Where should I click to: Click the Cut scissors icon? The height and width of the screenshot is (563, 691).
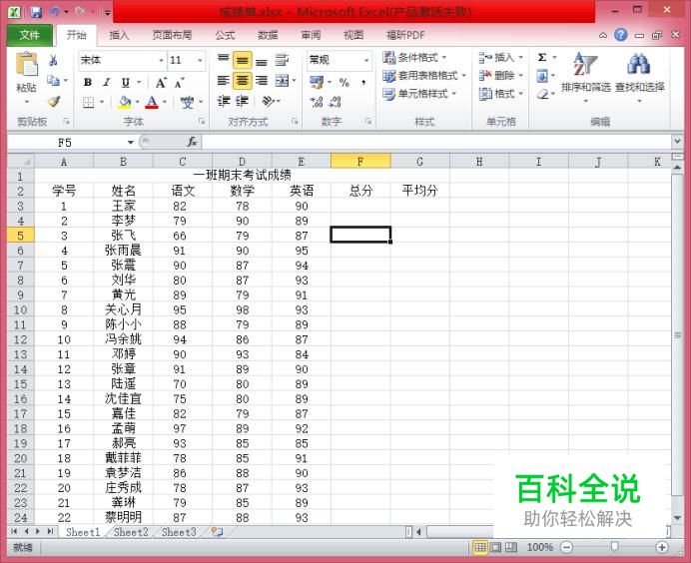tap(54, 60)
